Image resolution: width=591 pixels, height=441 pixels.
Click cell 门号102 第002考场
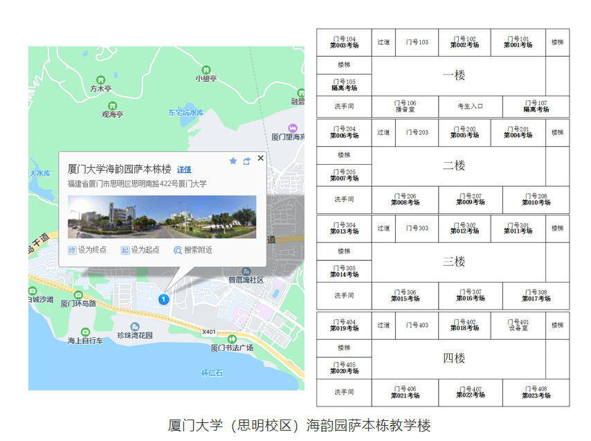(465, 42)
